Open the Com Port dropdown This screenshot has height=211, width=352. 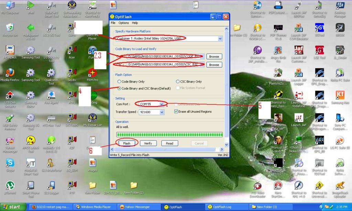pos(161,104)
